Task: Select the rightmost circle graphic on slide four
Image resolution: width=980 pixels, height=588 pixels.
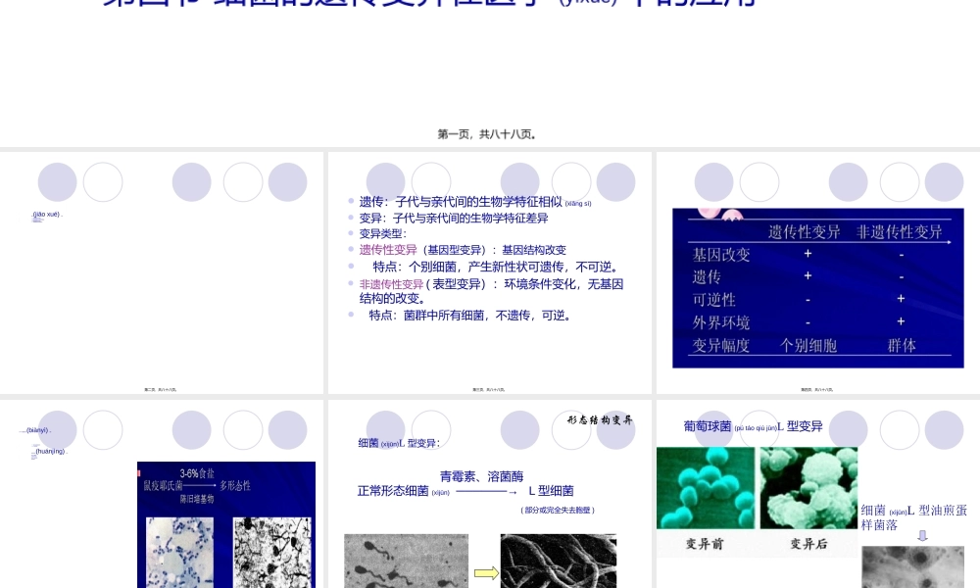Action: tap(944, 181)
